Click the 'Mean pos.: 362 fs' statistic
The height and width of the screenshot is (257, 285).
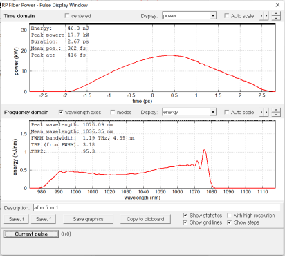[x=58, y=48]
